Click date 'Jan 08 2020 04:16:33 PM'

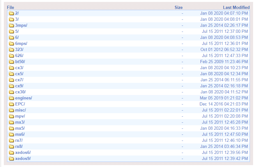point(224,128)
